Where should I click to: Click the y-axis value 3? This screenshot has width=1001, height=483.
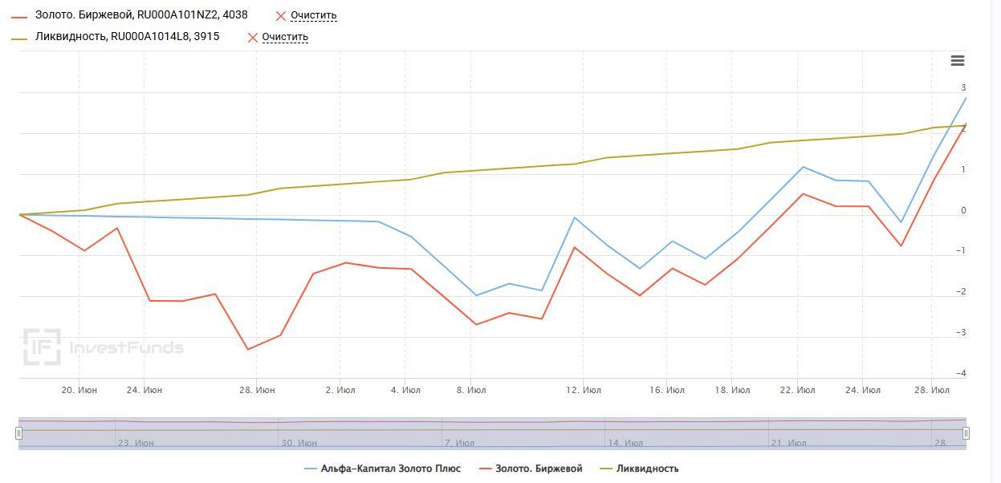[x=963, y=88]
